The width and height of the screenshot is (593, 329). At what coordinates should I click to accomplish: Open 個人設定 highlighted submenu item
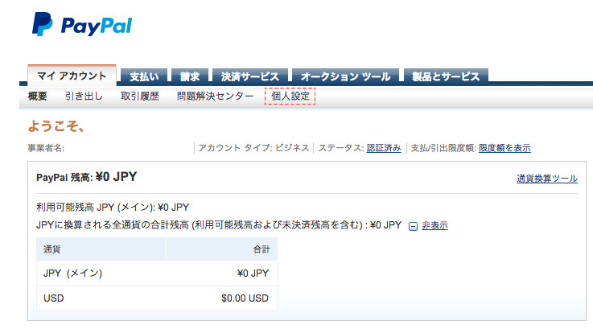tap(290, 96)
